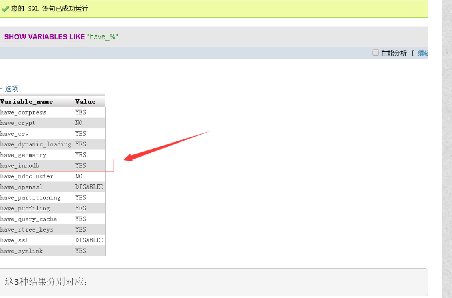
Task: Click the YES value for have_innodb
Action: click(81, 165)
